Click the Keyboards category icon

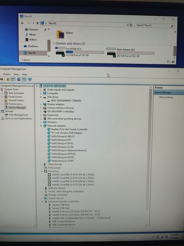[x=45, y=115]
